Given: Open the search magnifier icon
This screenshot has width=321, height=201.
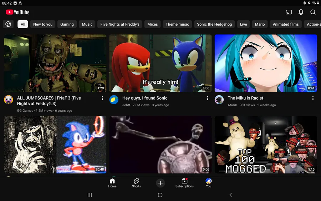Looking at the screenshot, I should (x=313, y=12).
